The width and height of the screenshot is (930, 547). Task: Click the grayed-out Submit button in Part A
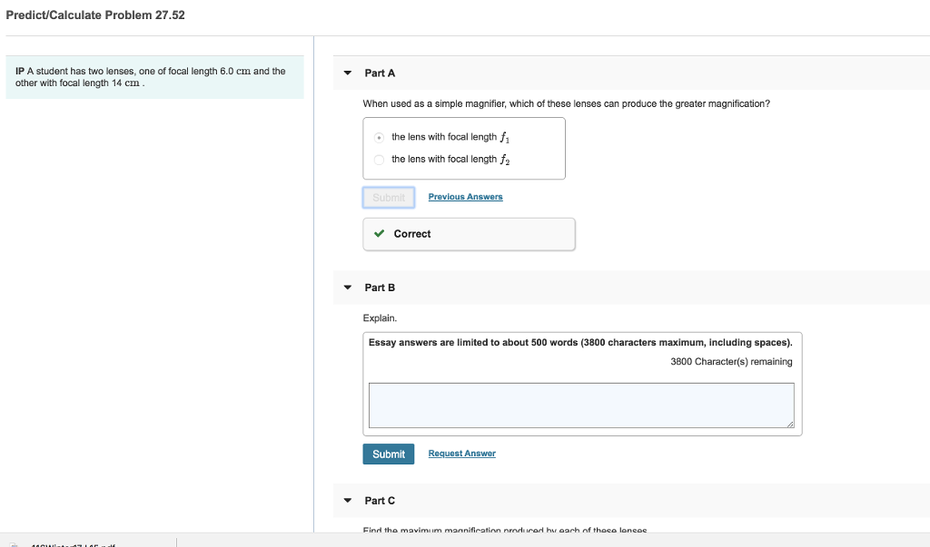[388, 197]
